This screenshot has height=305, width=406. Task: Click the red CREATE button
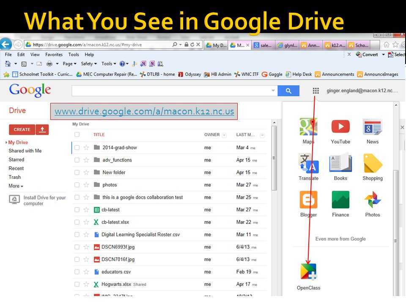[22, 130]
